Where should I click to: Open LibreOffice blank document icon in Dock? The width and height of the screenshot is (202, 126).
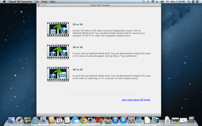(147, 120)
